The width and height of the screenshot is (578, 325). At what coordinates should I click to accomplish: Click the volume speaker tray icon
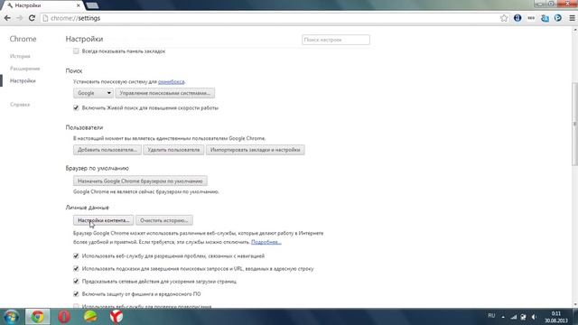pyautogui.click(x=534, y=317)
